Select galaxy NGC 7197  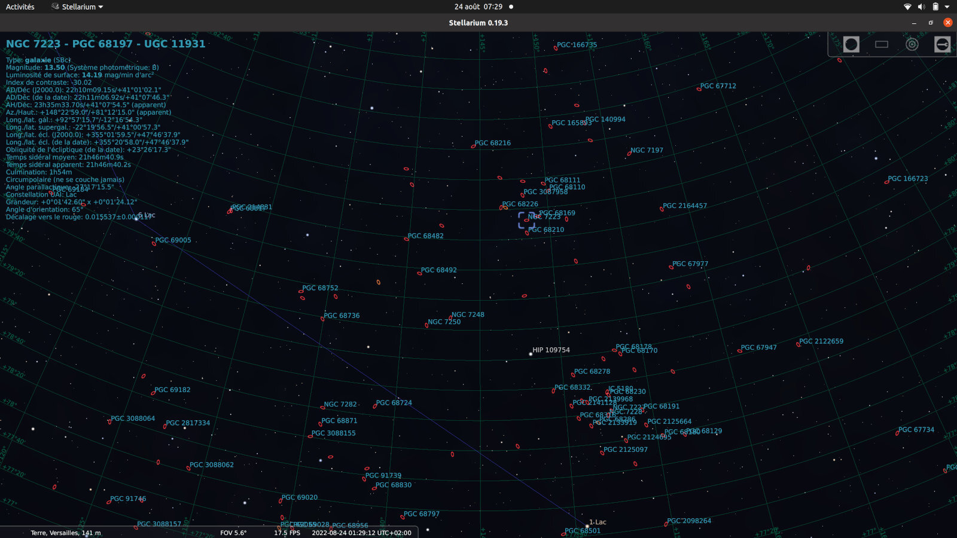click(647, 151)
